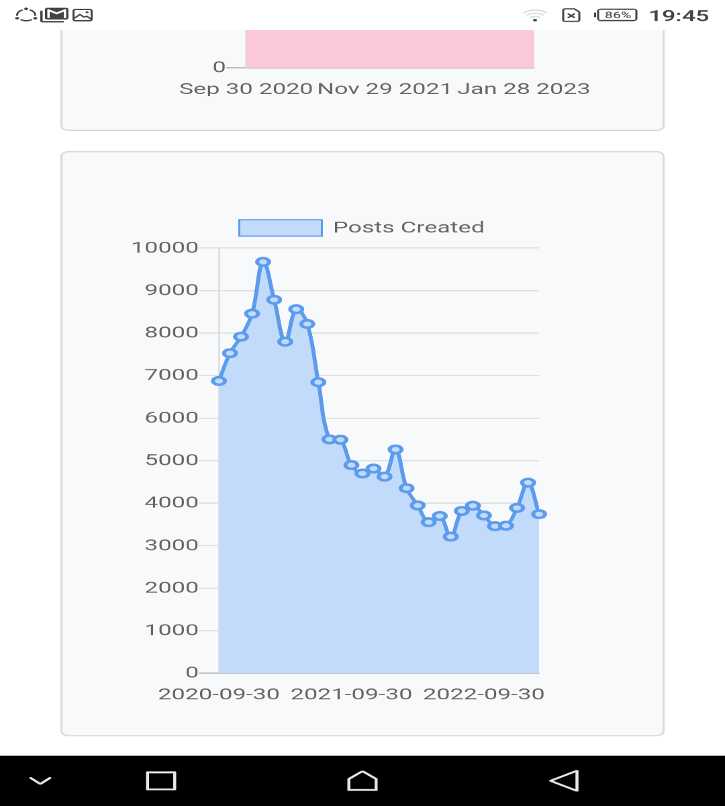Screen dimensions: 725x806
Task: Tap the Android home navigation icon
Action: pos(362,780)
